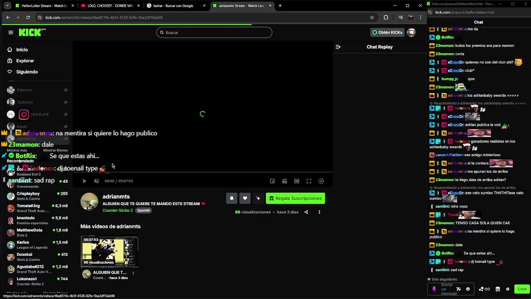531x299 pixels.
Task: Open imantado recommended channel
Action: coord(37,221)
